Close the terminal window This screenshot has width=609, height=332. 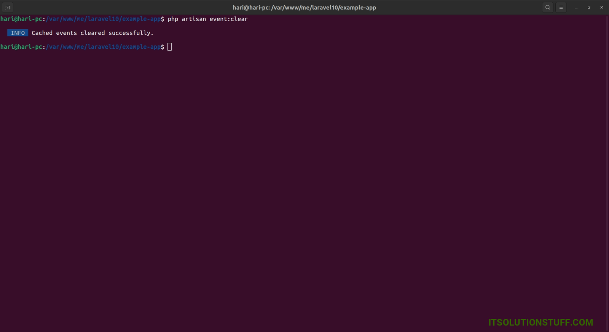pyautogui.click(x=602, y=8)
